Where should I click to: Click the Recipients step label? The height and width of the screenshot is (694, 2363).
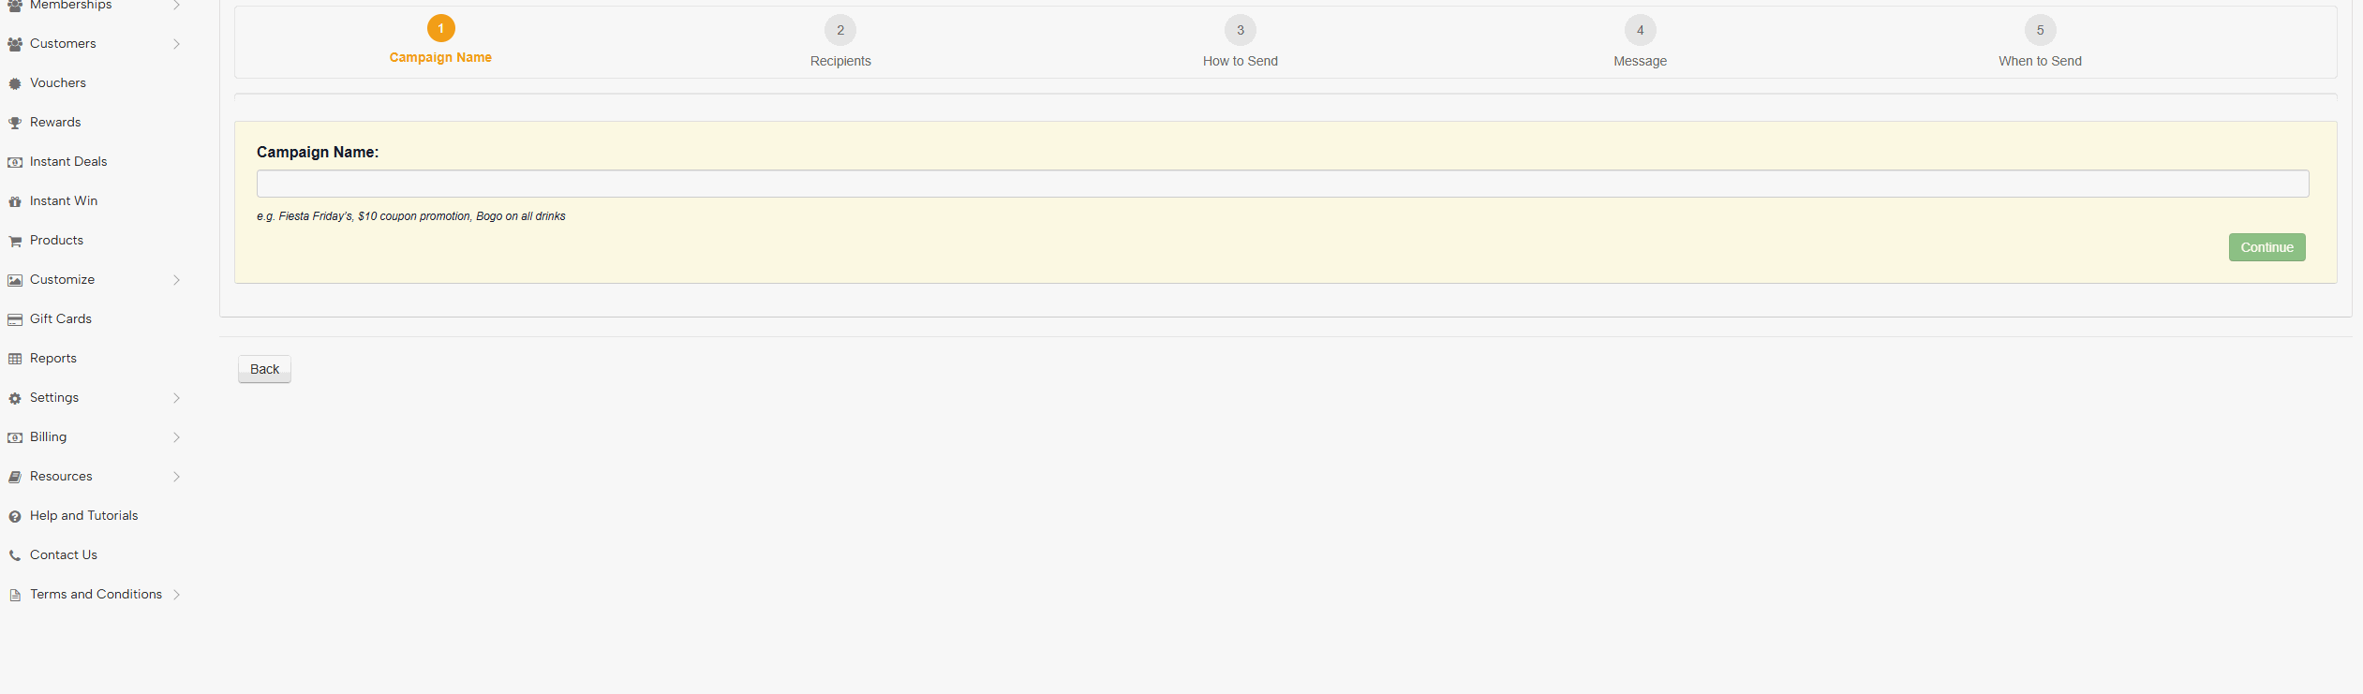click(840, 61)
